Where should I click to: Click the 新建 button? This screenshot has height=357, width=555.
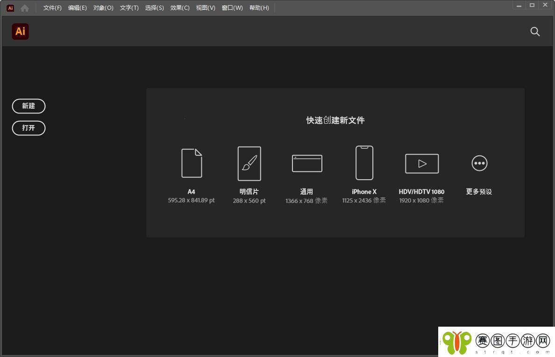click(28, 106)
